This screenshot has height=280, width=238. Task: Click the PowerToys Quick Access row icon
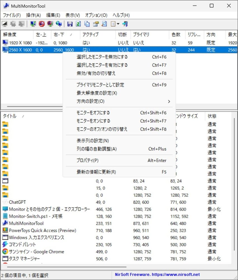click(5, 230)
